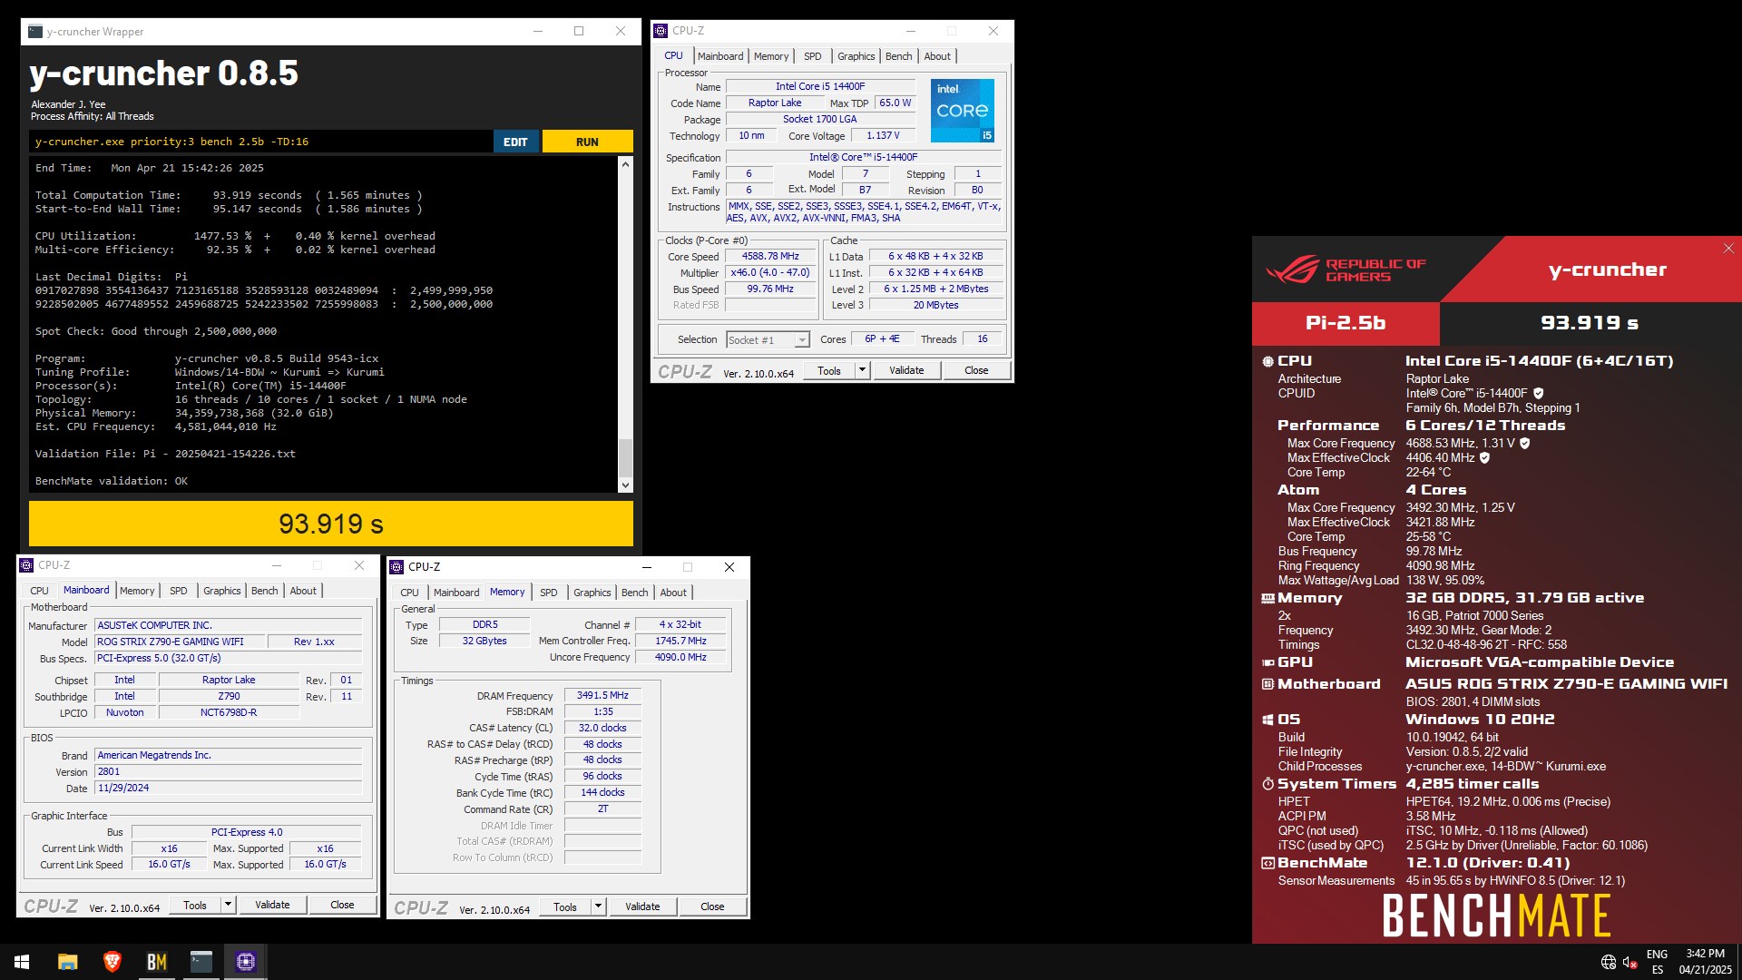Screen dimensions: 1742x980
Task: Close the BenchMate result panel
Action: click(x=1728, y=249)
